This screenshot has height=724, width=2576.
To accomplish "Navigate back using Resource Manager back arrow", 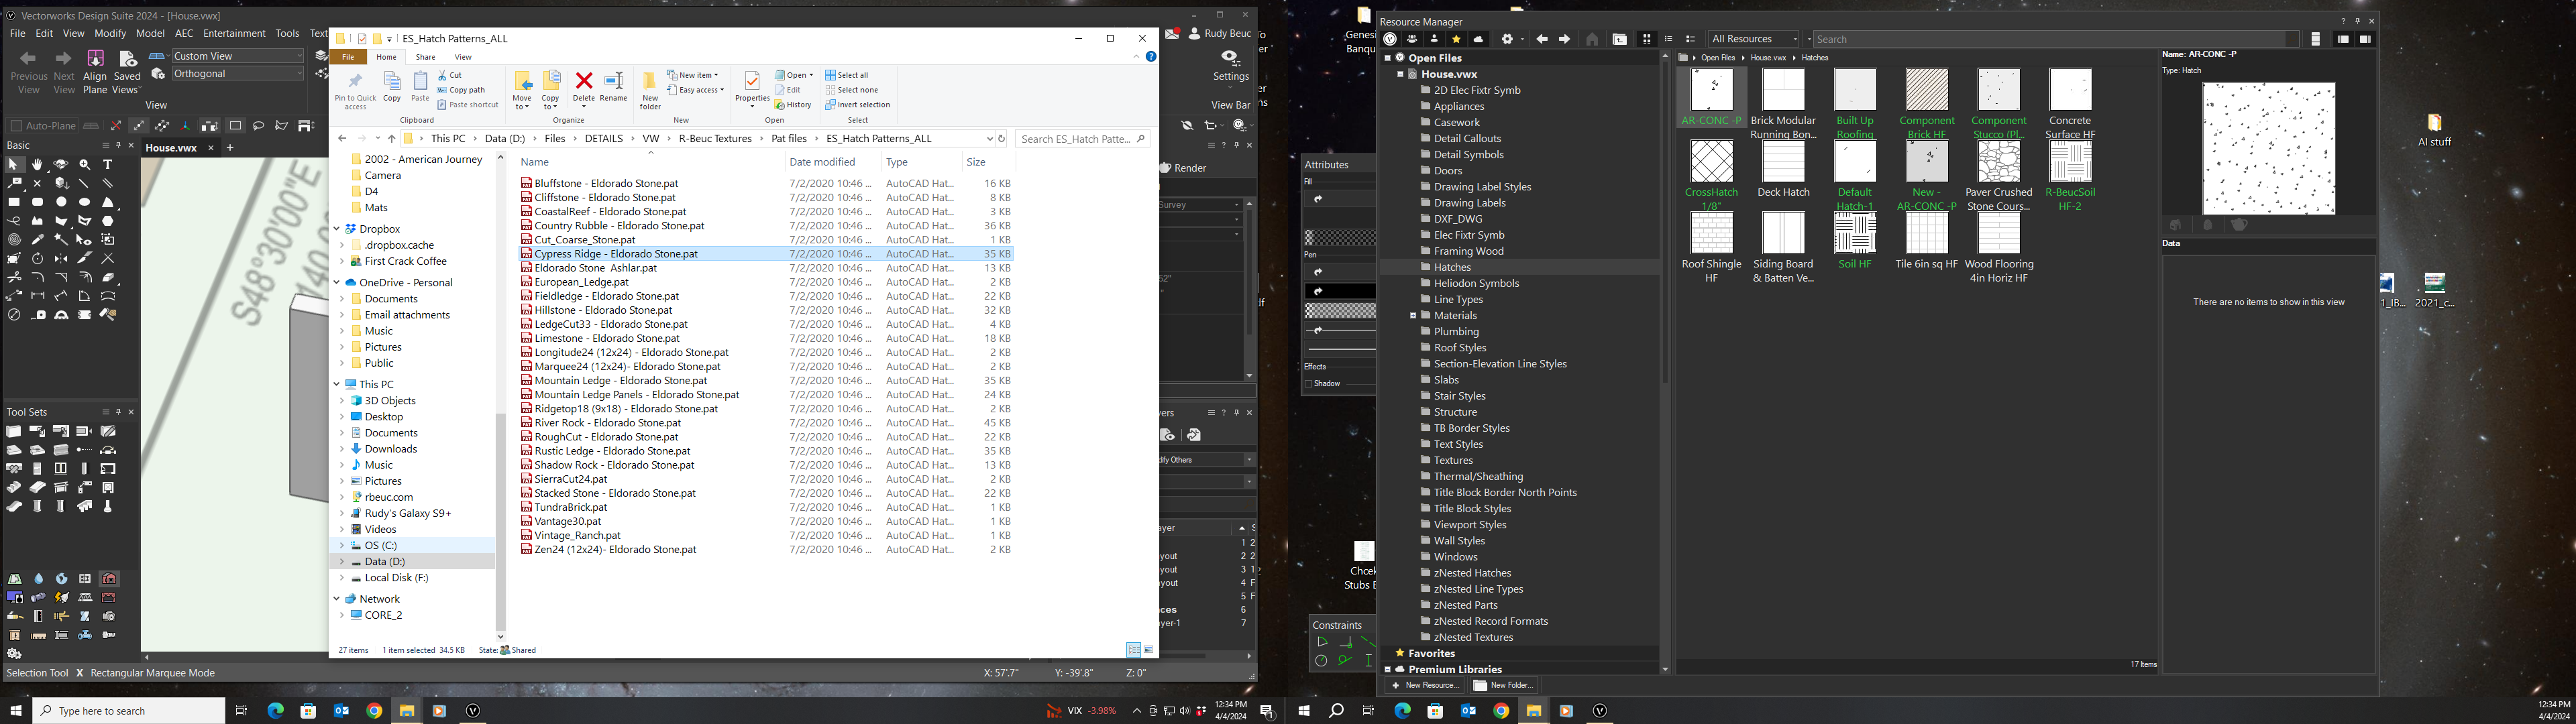I will pyautogui.click(x=1541, y=39).
